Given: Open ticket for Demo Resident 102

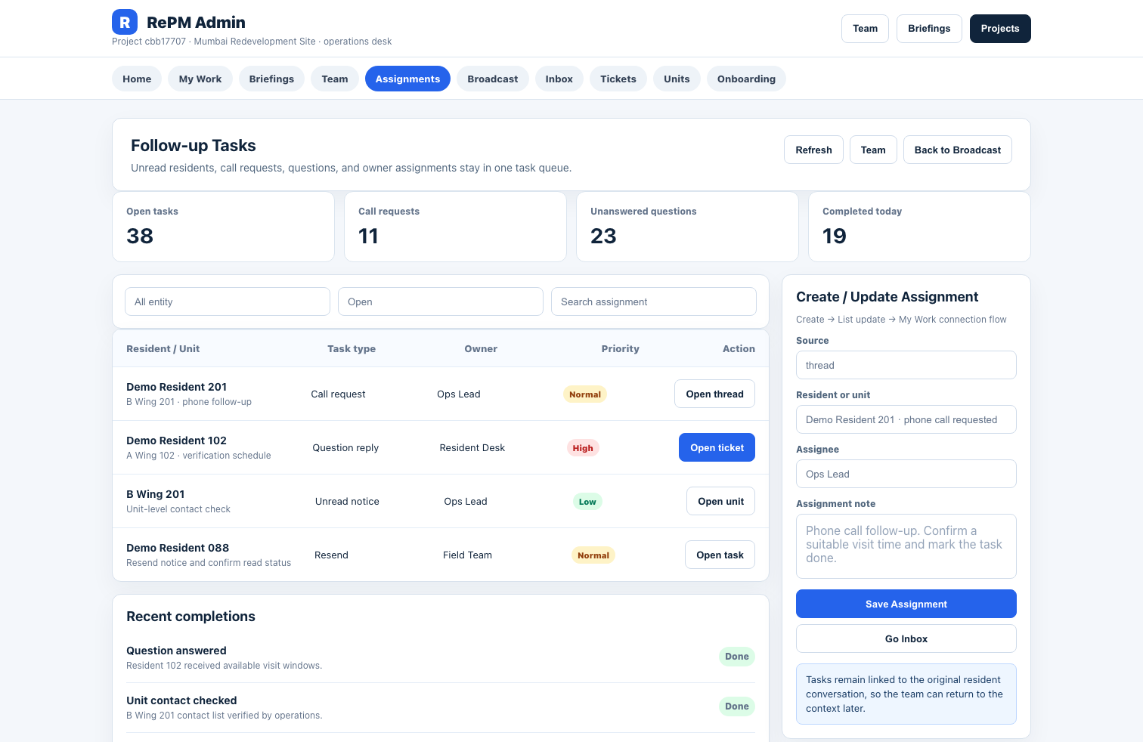Looking at the screenshot, I should pyautogui.click(x=717, y=447).
